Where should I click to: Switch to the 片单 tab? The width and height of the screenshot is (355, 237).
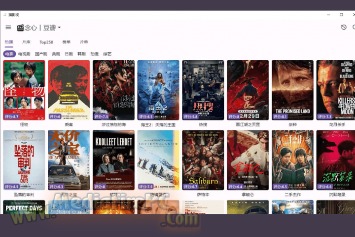[x=84, y=42]
